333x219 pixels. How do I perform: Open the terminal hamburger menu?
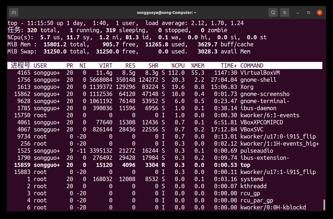click(x=284, y=13)
